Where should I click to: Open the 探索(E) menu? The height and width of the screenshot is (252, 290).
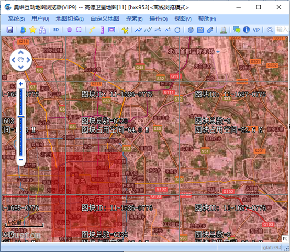[134, 19]
